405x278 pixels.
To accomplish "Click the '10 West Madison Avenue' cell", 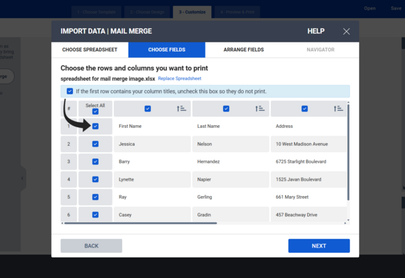I will pyautogui.click(x=308, y=144).
